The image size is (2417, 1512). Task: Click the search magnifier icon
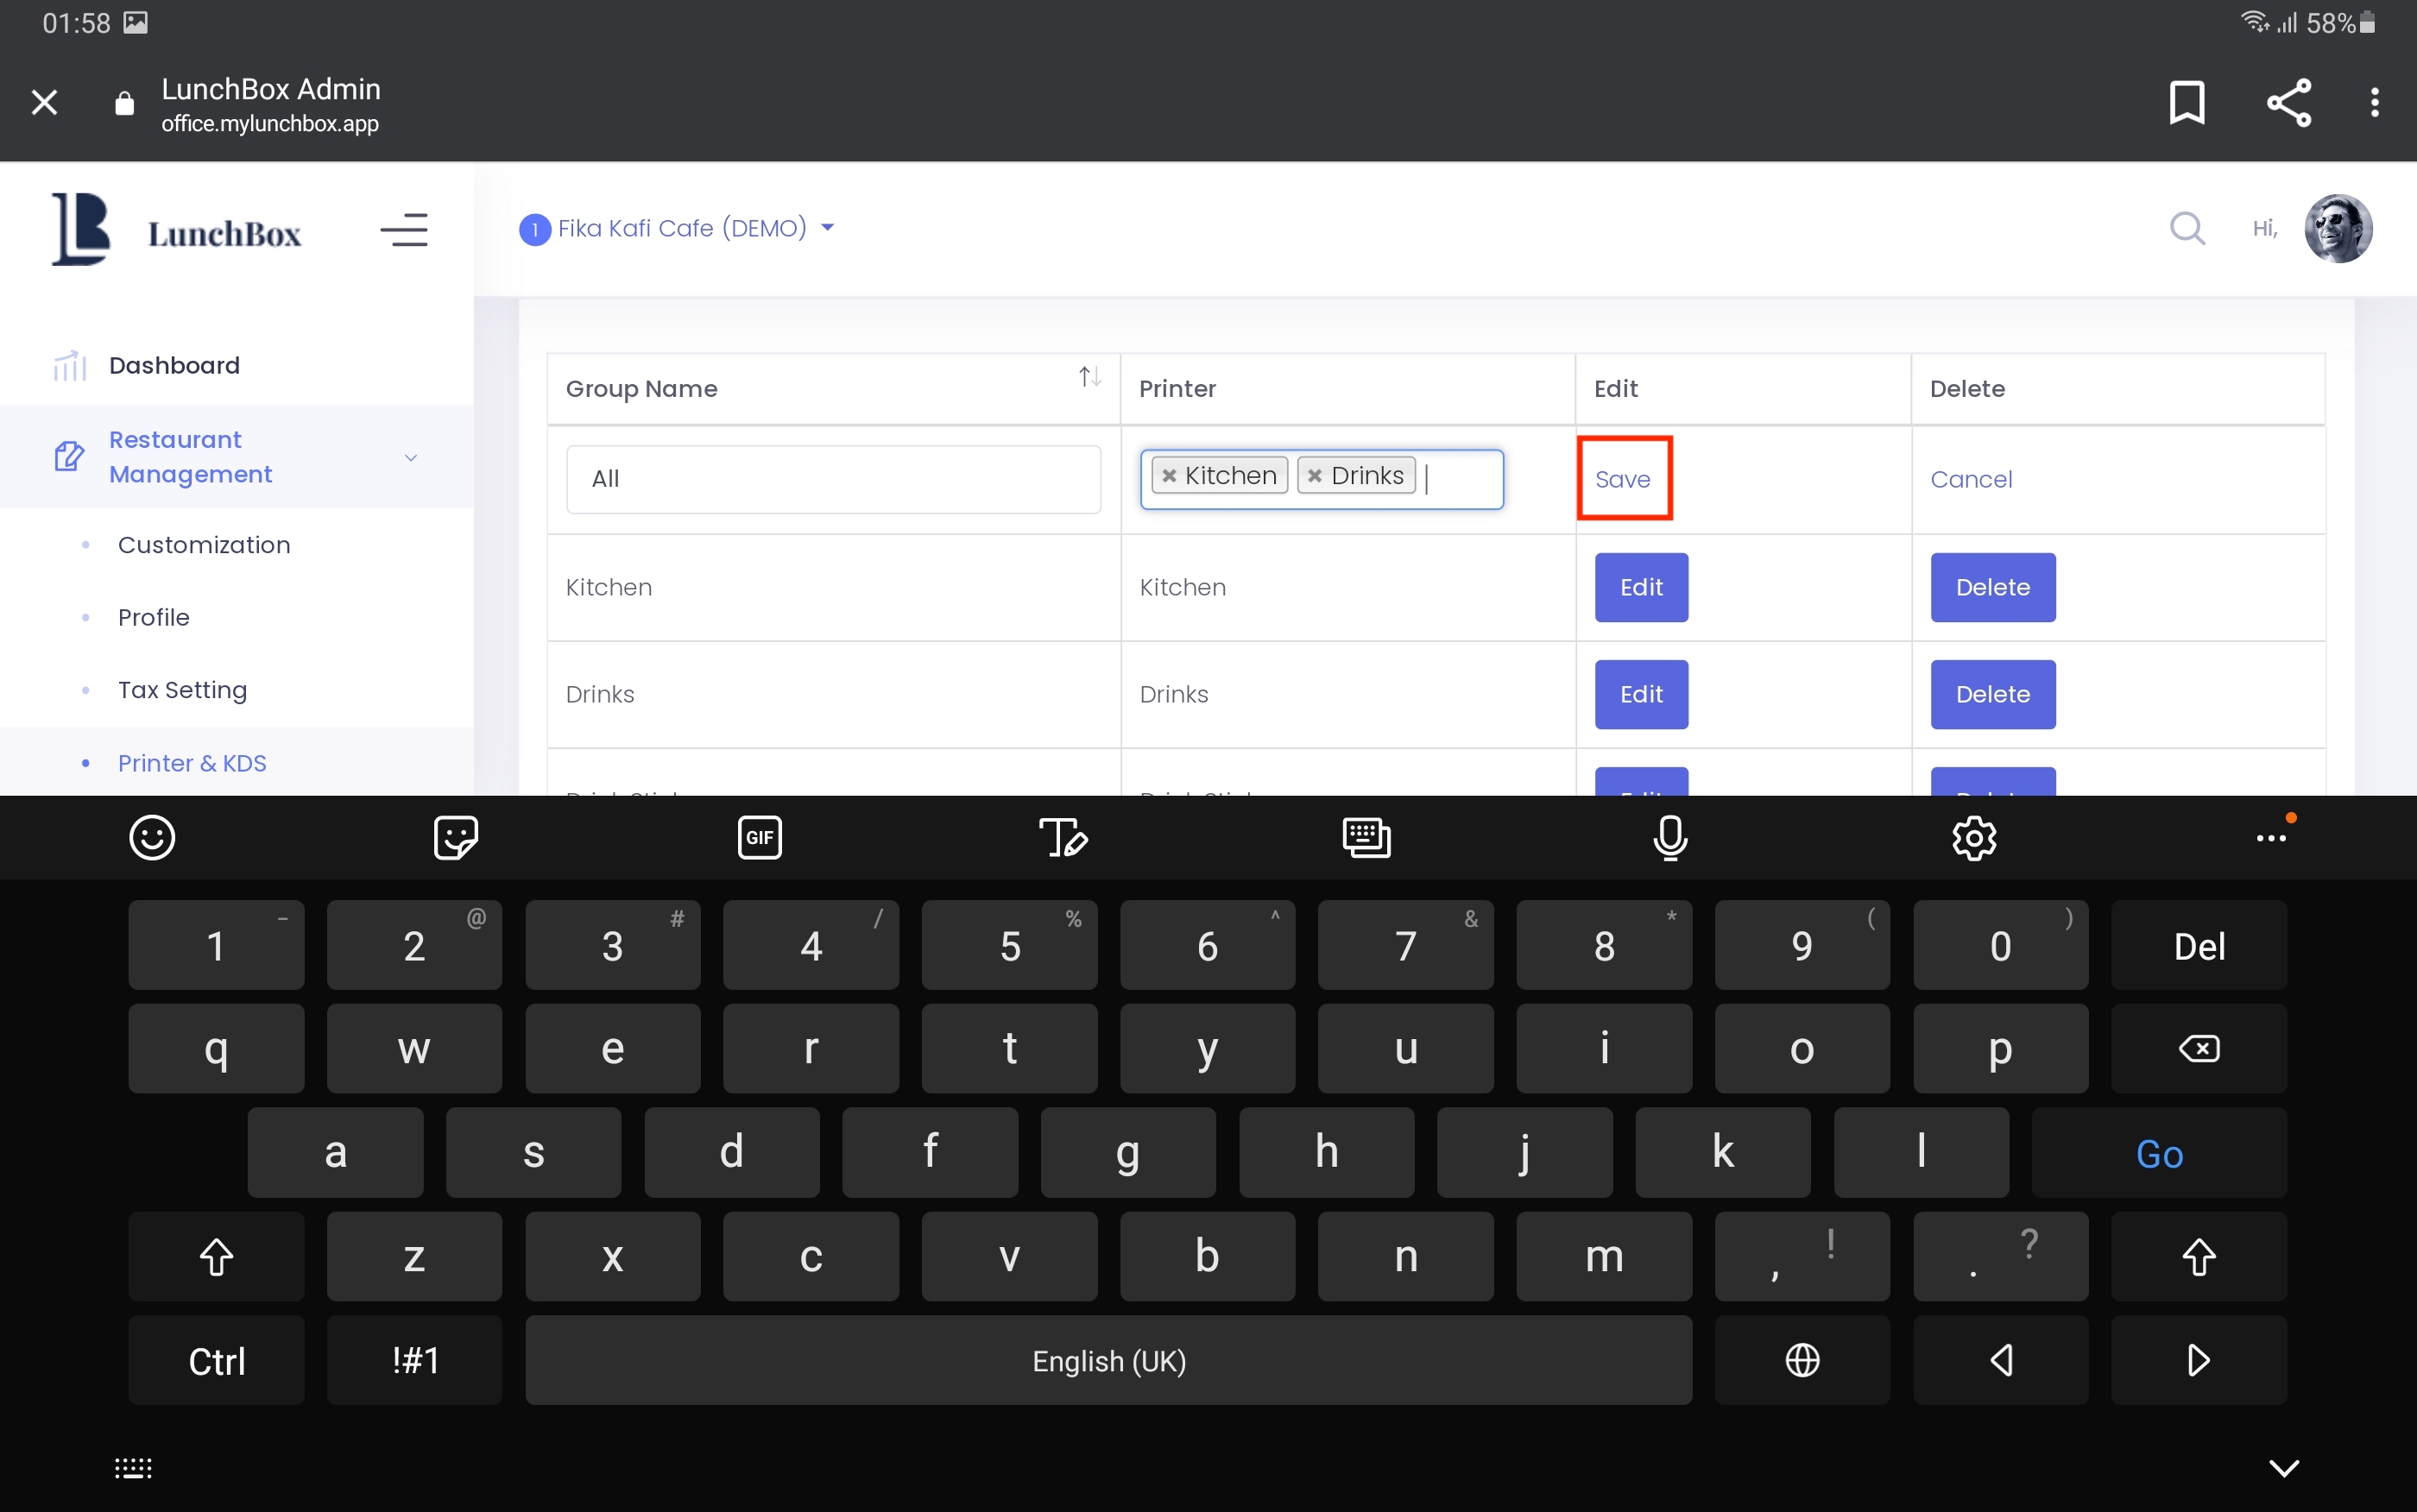[2186, 228]
